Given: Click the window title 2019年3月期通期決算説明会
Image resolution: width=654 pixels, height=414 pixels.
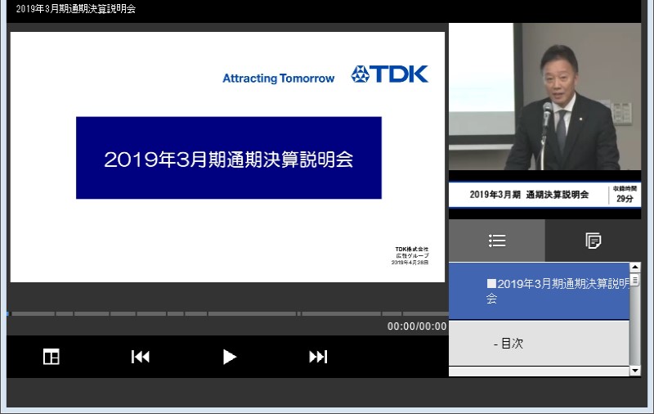Looking at the screenshot, I should [x=76, y=9].
